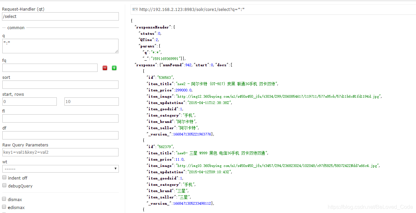Enable the edismax checkbox
The image size is (416, 213).
tap(4, 207)
